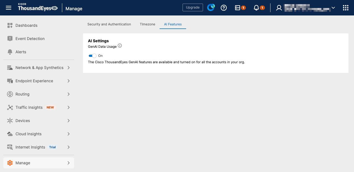Open the app switcher grid icon
354x172 pixels.
pos(345,8)
